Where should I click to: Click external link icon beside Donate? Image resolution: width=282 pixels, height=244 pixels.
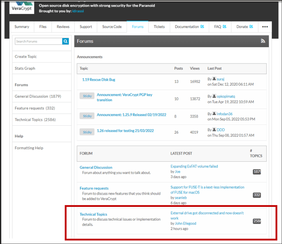pyautogui.click(x=251, y=27)
